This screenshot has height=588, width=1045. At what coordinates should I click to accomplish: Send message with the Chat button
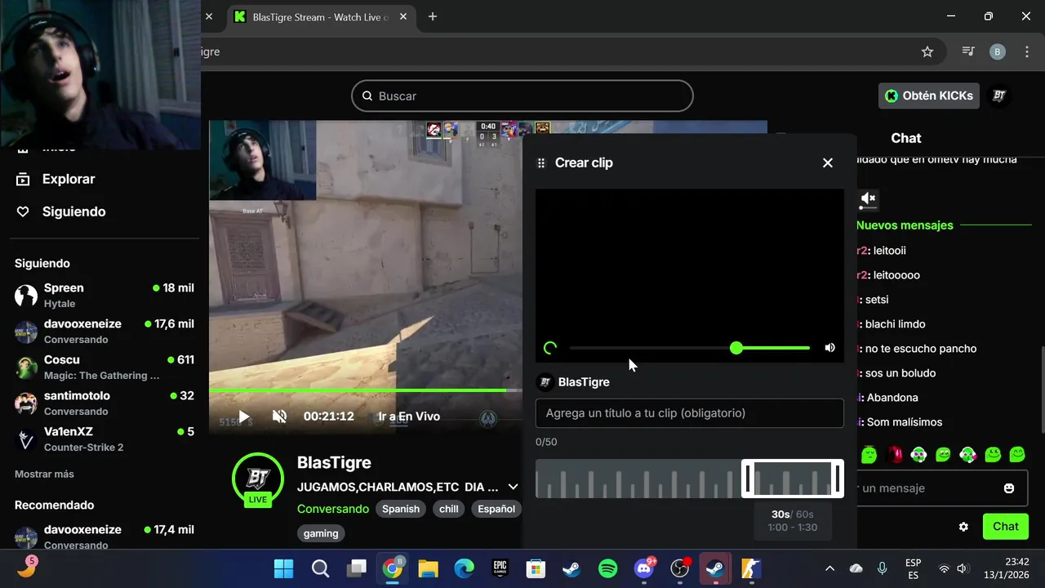1006,527
